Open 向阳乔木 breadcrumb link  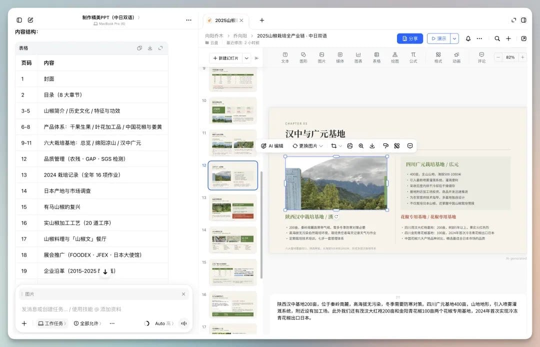(x=214, y=36)
